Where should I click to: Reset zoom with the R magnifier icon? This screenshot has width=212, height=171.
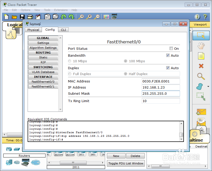(x=89, y=17)
